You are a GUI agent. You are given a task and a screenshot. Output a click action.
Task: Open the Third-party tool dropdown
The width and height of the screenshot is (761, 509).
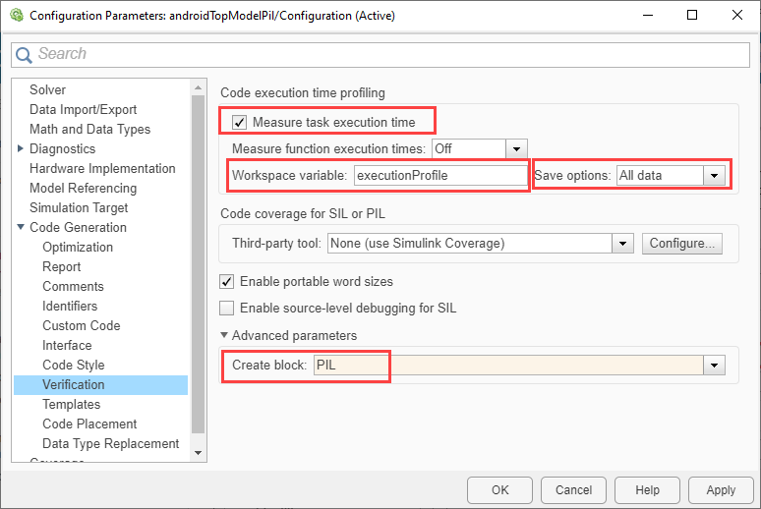pyautogui.click(x=622, y=243)
